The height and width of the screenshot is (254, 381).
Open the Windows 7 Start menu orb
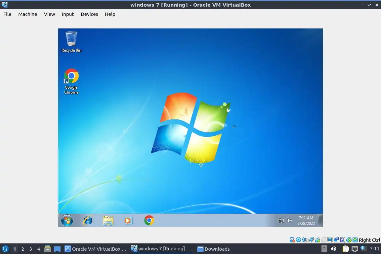pyautogui.click(x=67, y=221)
